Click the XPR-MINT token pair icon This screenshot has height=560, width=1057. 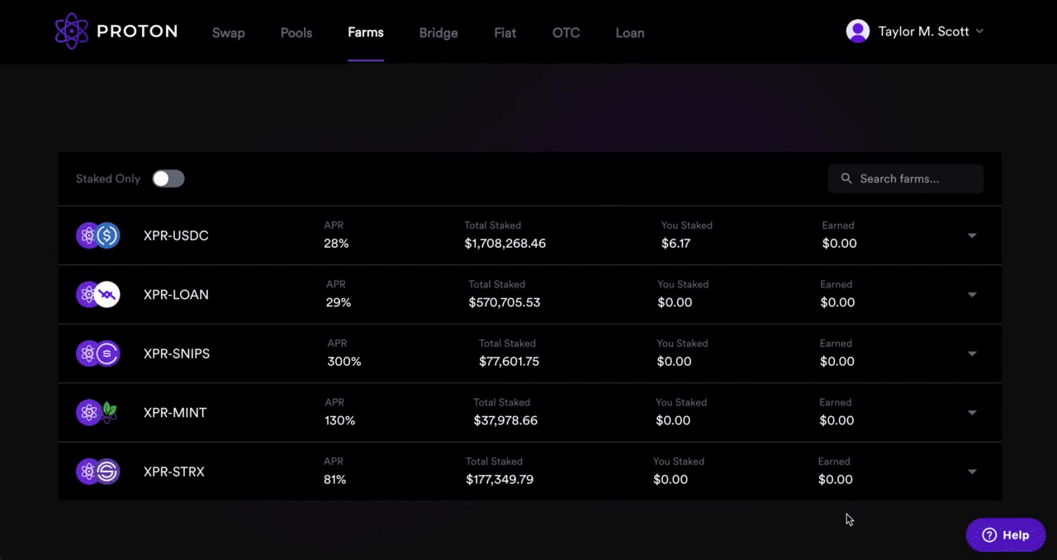pos(98,413)
